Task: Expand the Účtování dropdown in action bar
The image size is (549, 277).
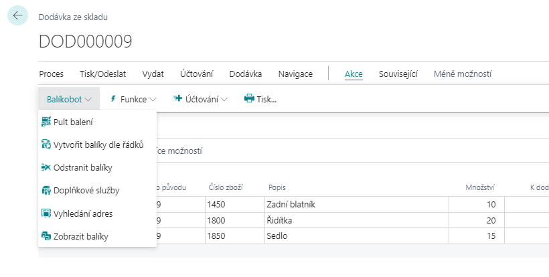Action: pos(200,99)
